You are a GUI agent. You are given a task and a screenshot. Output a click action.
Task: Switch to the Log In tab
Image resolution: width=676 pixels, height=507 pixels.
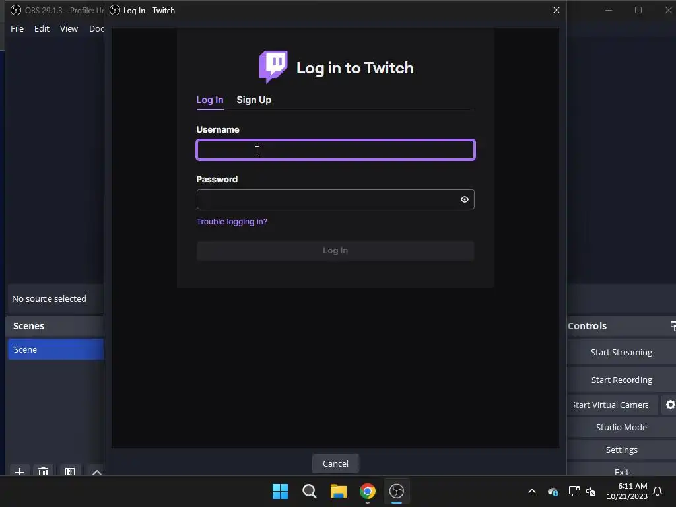pyautogui.click(x=209, y=100)
